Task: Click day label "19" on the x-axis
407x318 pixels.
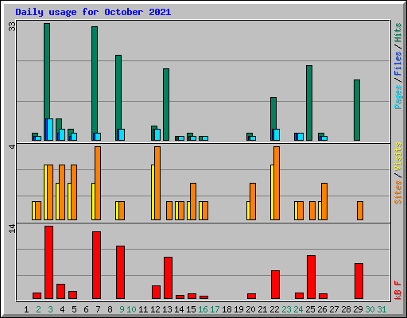Action: 238,309
